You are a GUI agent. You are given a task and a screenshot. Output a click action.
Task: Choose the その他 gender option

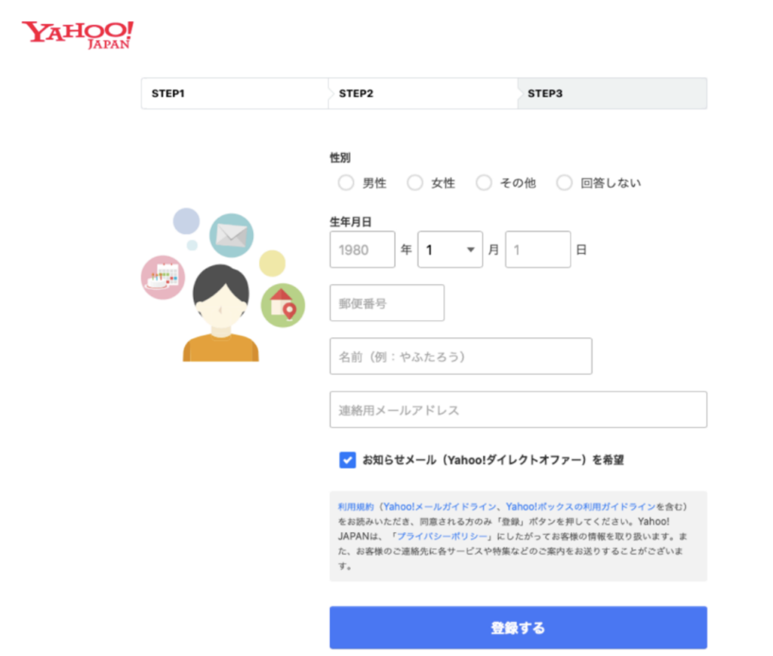[x=484, y=183]
